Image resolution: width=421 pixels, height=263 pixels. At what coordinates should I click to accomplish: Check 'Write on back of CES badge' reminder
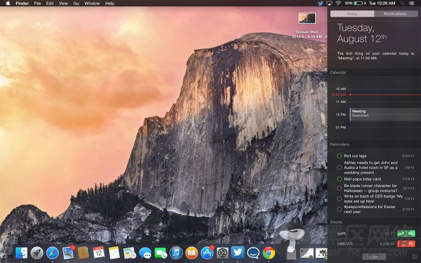point(339,199)
